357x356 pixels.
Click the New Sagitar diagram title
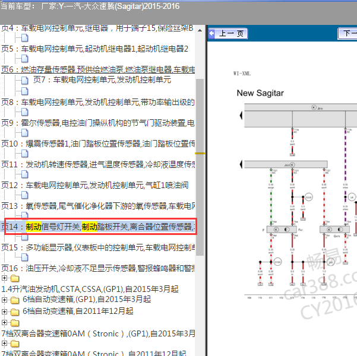(x=260, y=93)
